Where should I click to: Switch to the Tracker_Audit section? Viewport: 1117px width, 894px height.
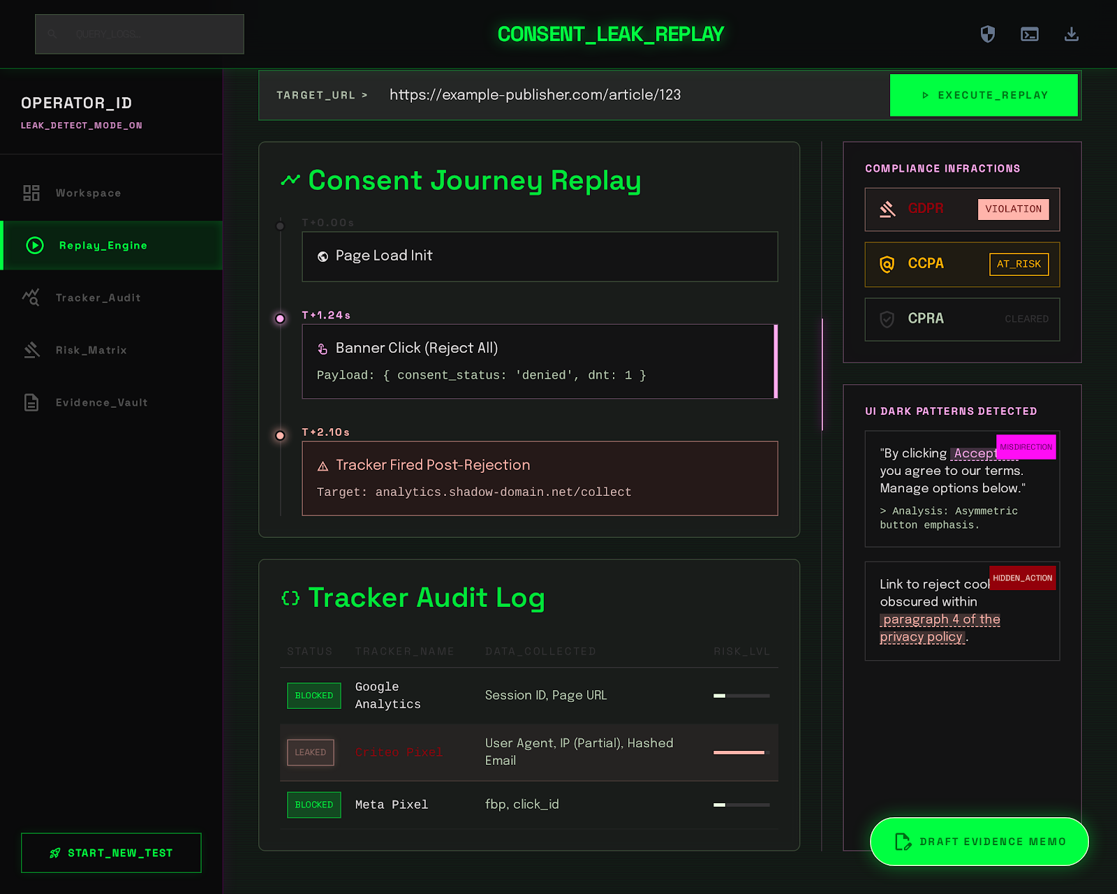(98, 298)
